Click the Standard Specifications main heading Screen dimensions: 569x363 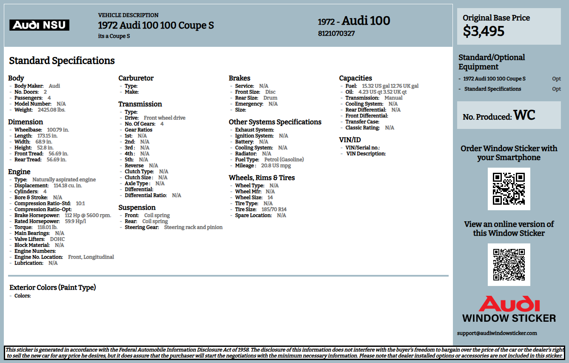[x=62, y=60]
